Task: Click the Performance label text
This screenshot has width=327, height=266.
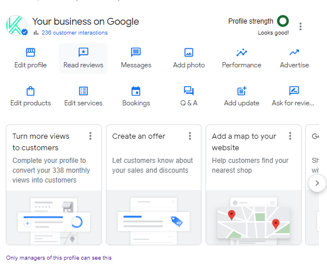Action: 241,65
